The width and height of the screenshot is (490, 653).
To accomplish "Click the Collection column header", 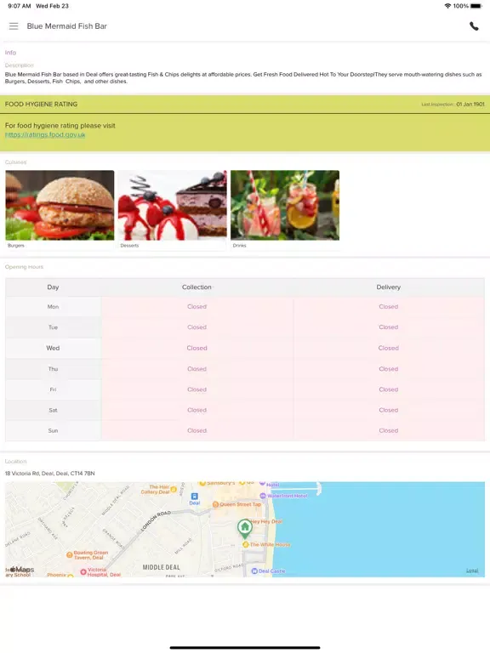I will pos(197,287).
